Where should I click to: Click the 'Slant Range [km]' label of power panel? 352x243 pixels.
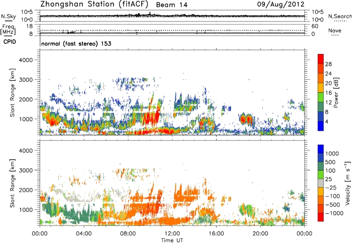click(x=12, y=93)
